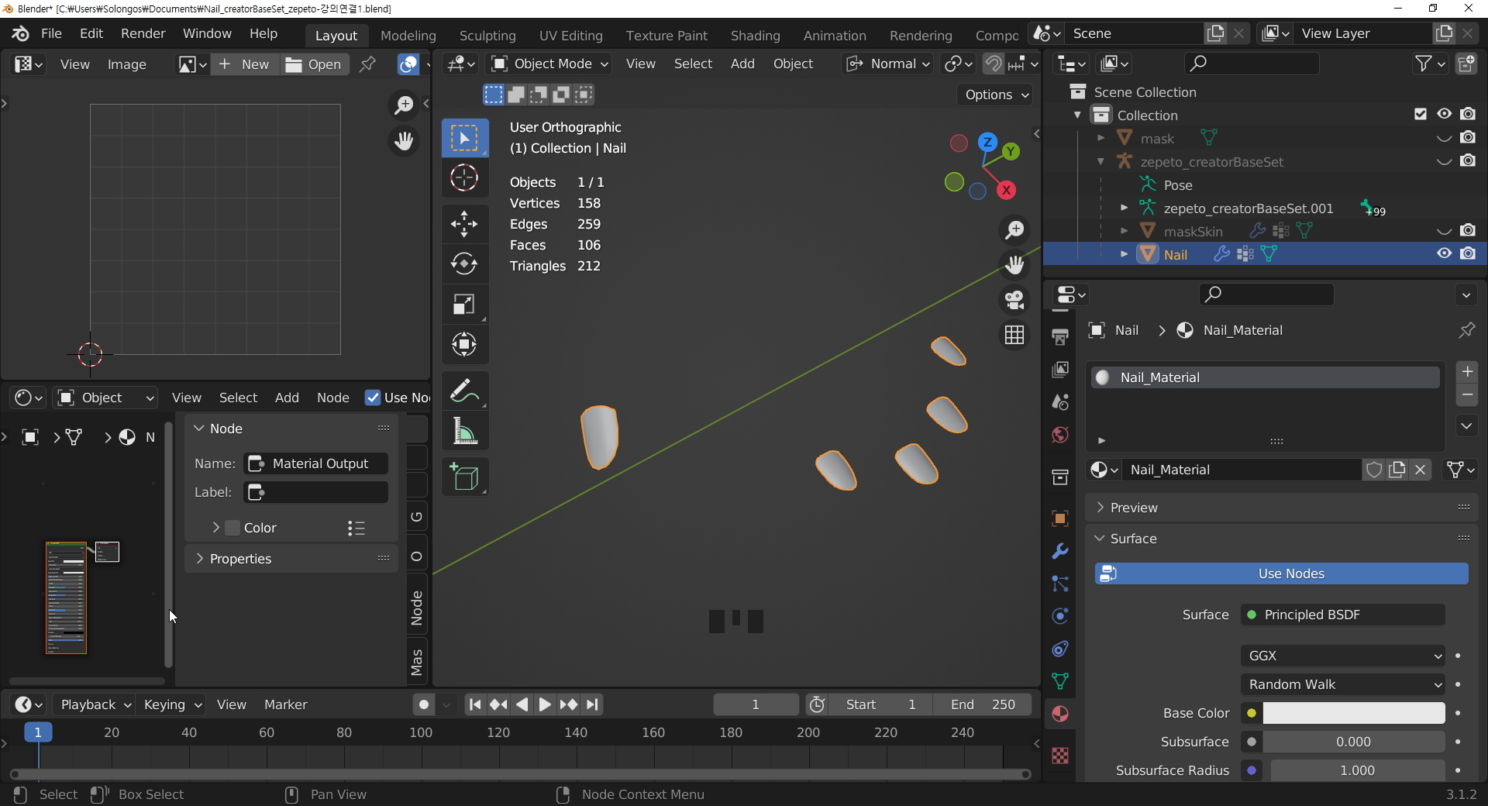
Task: Open the Normal transform orientation dropdown
Action: click(888, 64)
